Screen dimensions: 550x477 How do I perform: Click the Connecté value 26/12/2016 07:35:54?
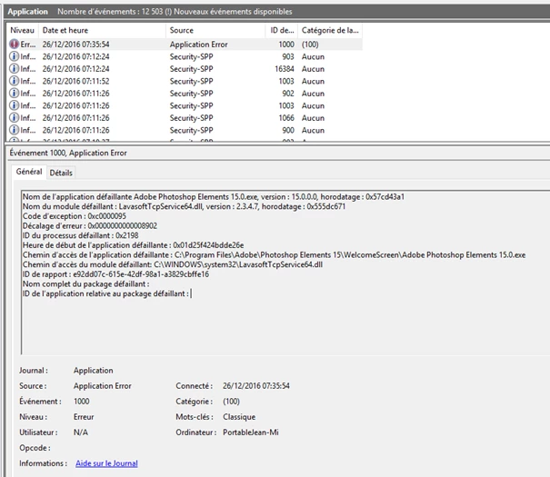(256, 386)
